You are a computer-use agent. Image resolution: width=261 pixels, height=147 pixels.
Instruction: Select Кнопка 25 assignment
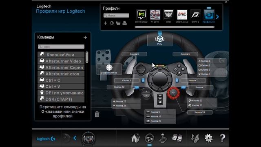tap(160, 121)
